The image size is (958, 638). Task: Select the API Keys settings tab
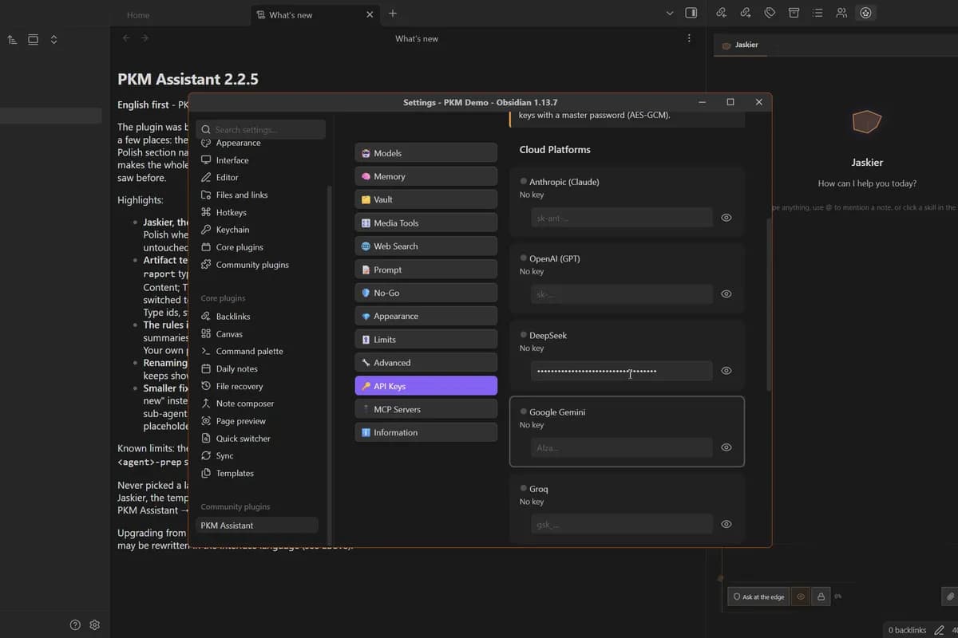click(x=426, y=386)
